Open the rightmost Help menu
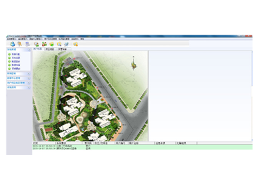 point(82,39)
